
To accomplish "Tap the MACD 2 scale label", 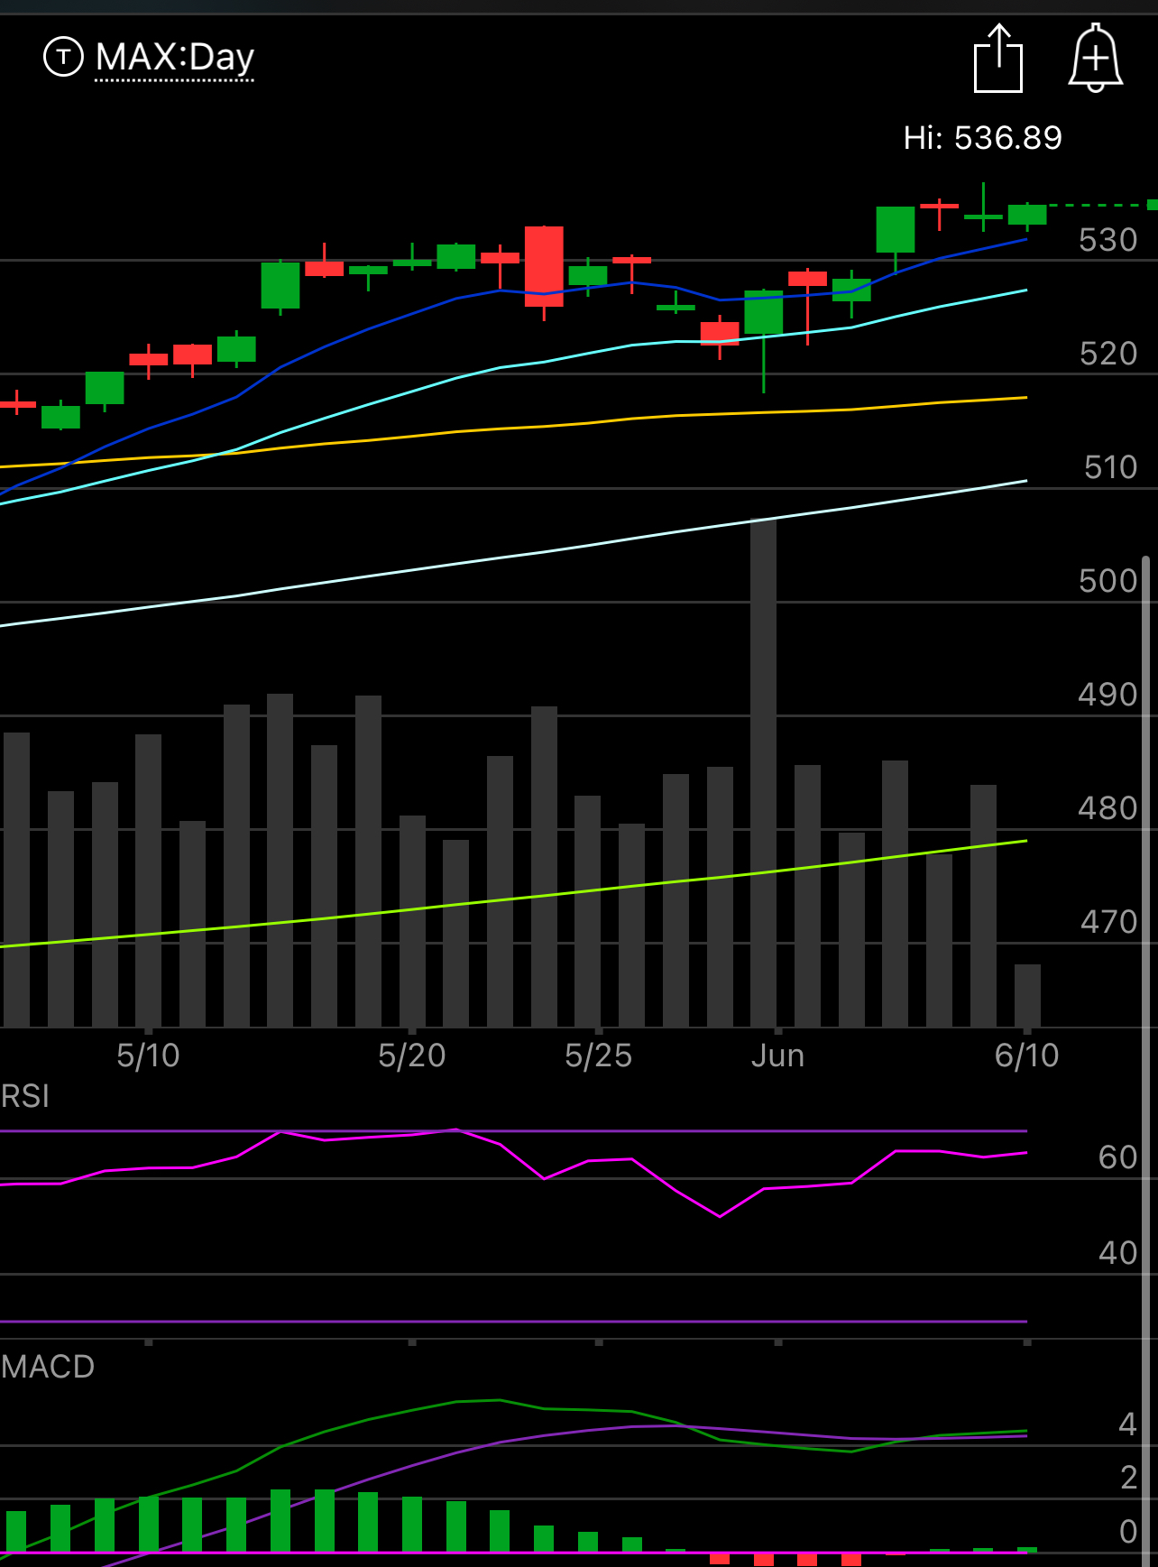I will [x=1128, y=1478].
